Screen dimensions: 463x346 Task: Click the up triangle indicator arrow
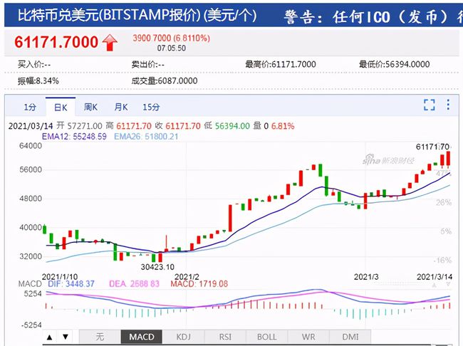(50, 337)
